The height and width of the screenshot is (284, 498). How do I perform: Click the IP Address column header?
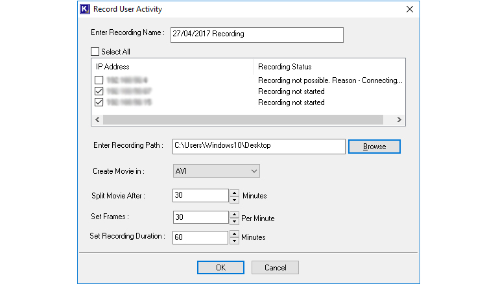point(112,67)
